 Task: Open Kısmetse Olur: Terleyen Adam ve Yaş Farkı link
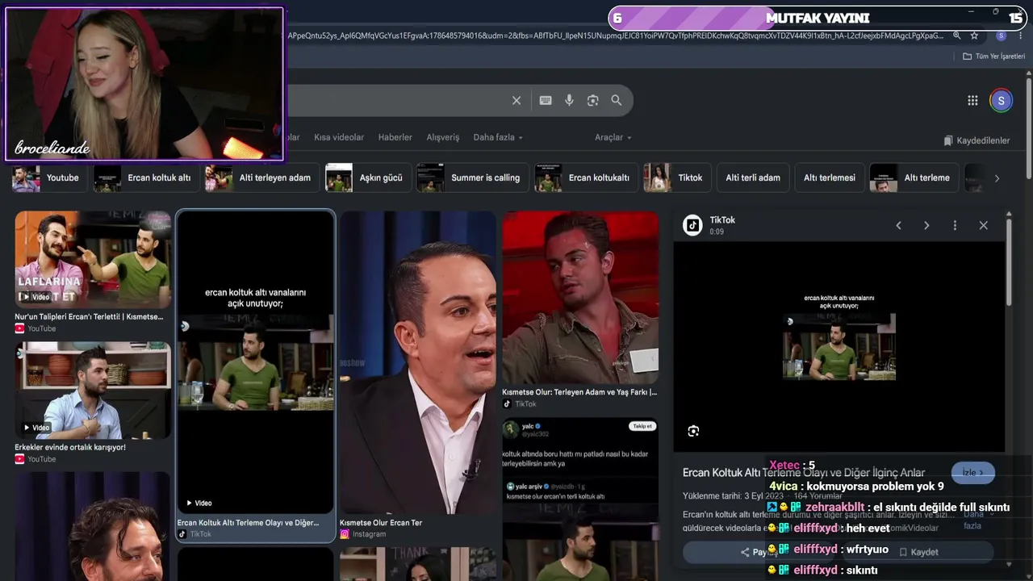(579, 392)
